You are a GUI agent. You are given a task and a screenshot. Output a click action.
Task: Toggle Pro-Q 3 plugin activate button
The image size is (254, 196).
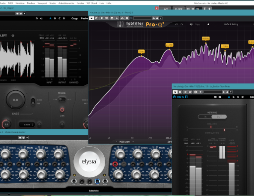[91, 18]
